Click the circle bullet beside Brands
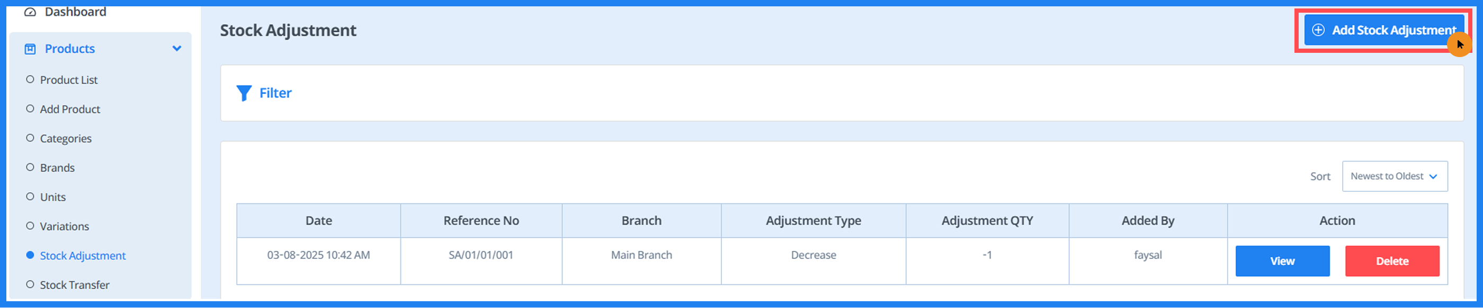The height and width of the screenshot is (308, 1483). 30,167
